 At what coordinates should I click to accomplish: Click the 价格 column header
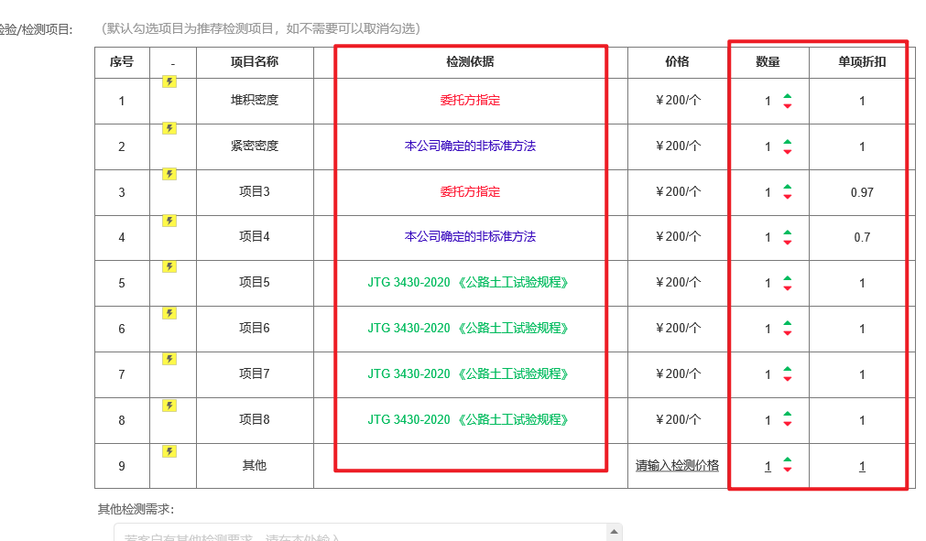(x=678, y=61)
